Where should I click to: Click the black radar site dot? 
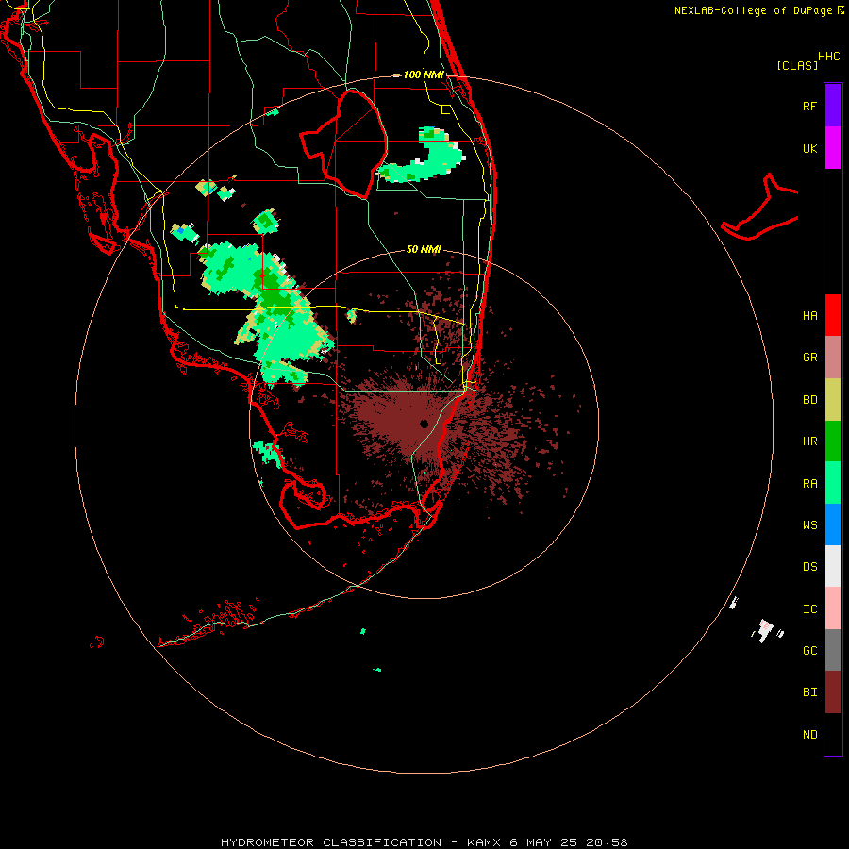point(424,424)
